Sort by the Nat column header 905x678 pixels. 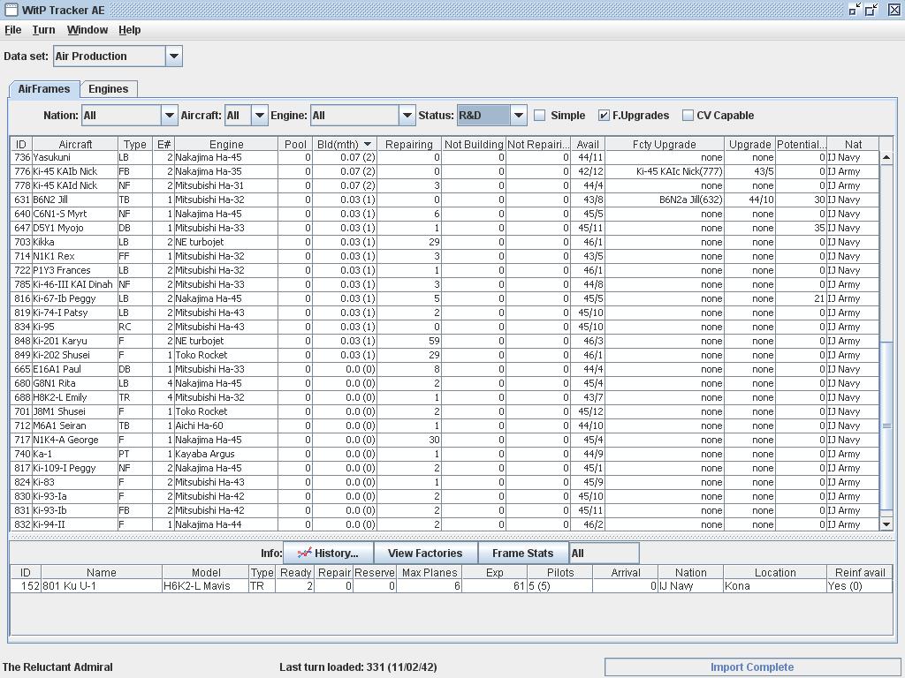853,144
